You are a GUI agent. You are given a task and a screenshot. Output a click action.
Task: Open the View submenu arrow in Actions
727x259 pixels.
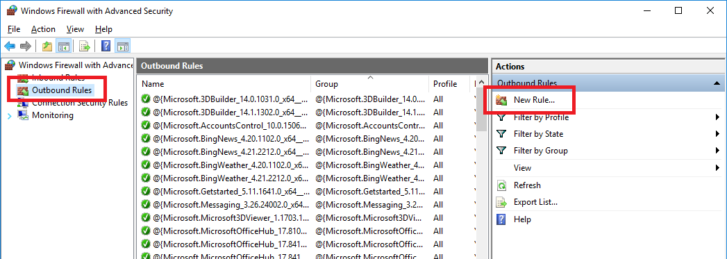(x=717, y=168)
